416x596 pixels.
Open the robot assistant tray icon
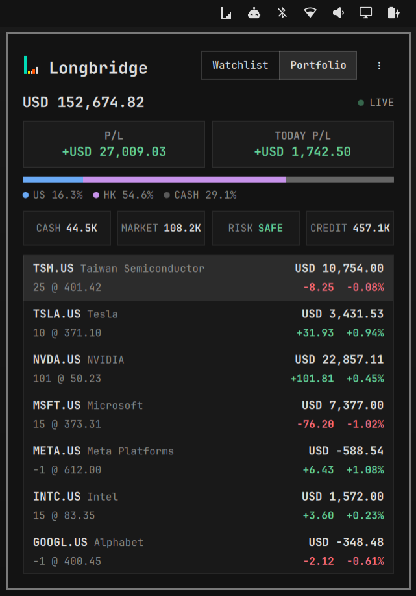[254, 13]
